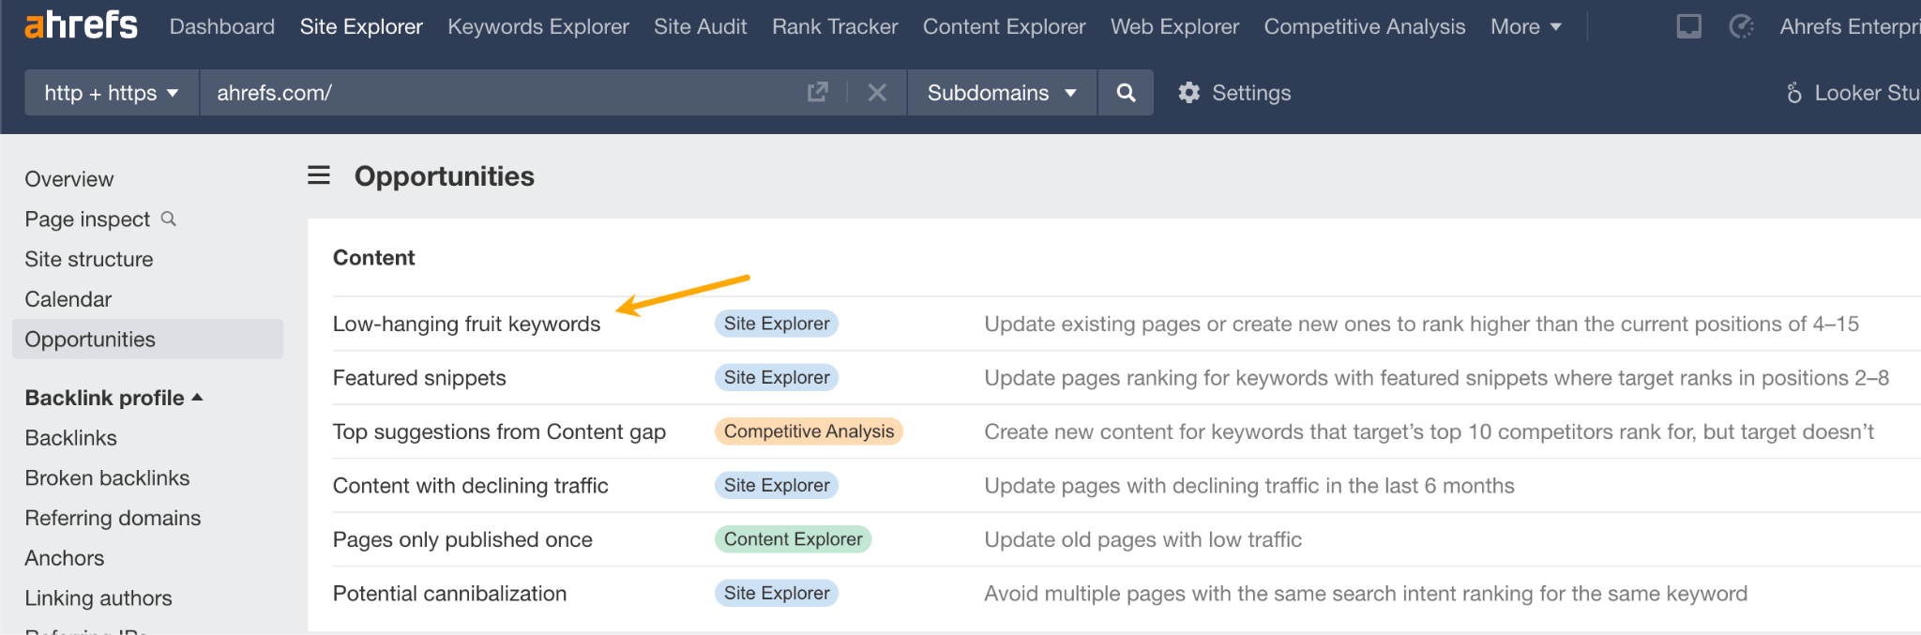Open Content Explorer in top navigation

coord(1005,26)
